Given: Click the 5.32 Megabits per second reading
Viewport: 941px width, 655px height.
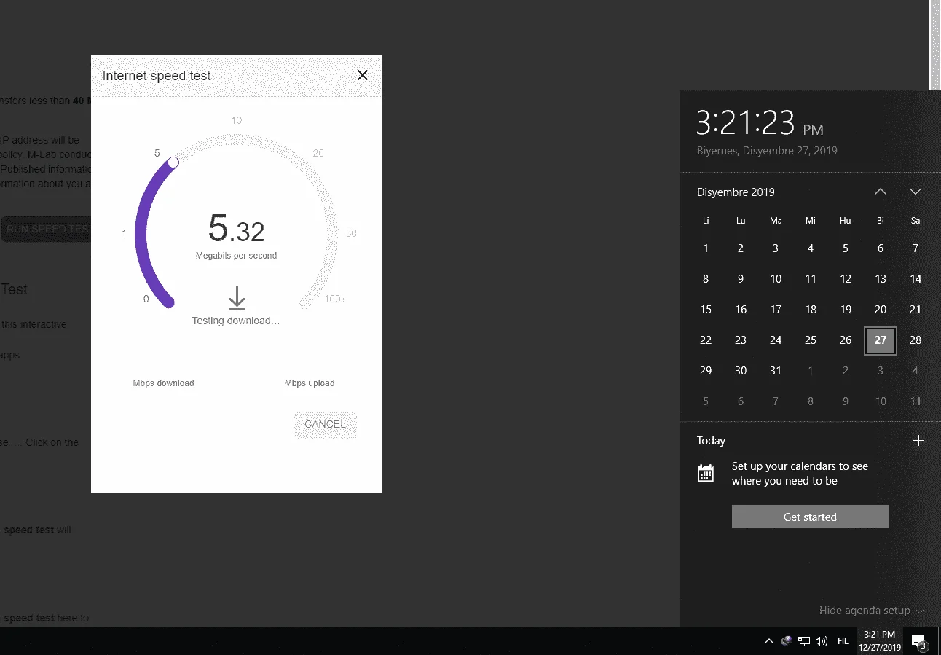Looking at the screenshot, I should click(236, 235).
